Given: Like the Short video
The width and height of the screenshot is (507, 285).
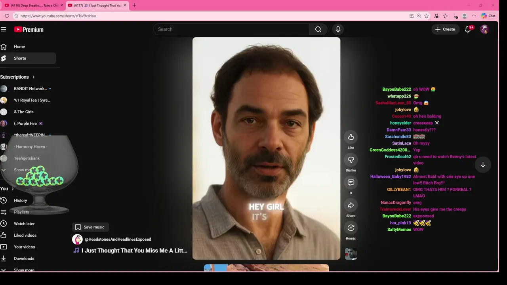Looking at the screenshot, I should click(351, 137).
